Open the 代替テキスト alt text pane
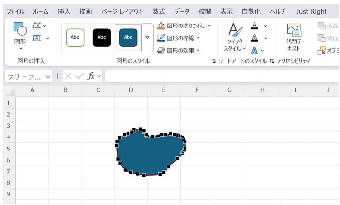Image resolution: width=340 pixels, height=205 pixels. tap(294, 37)
